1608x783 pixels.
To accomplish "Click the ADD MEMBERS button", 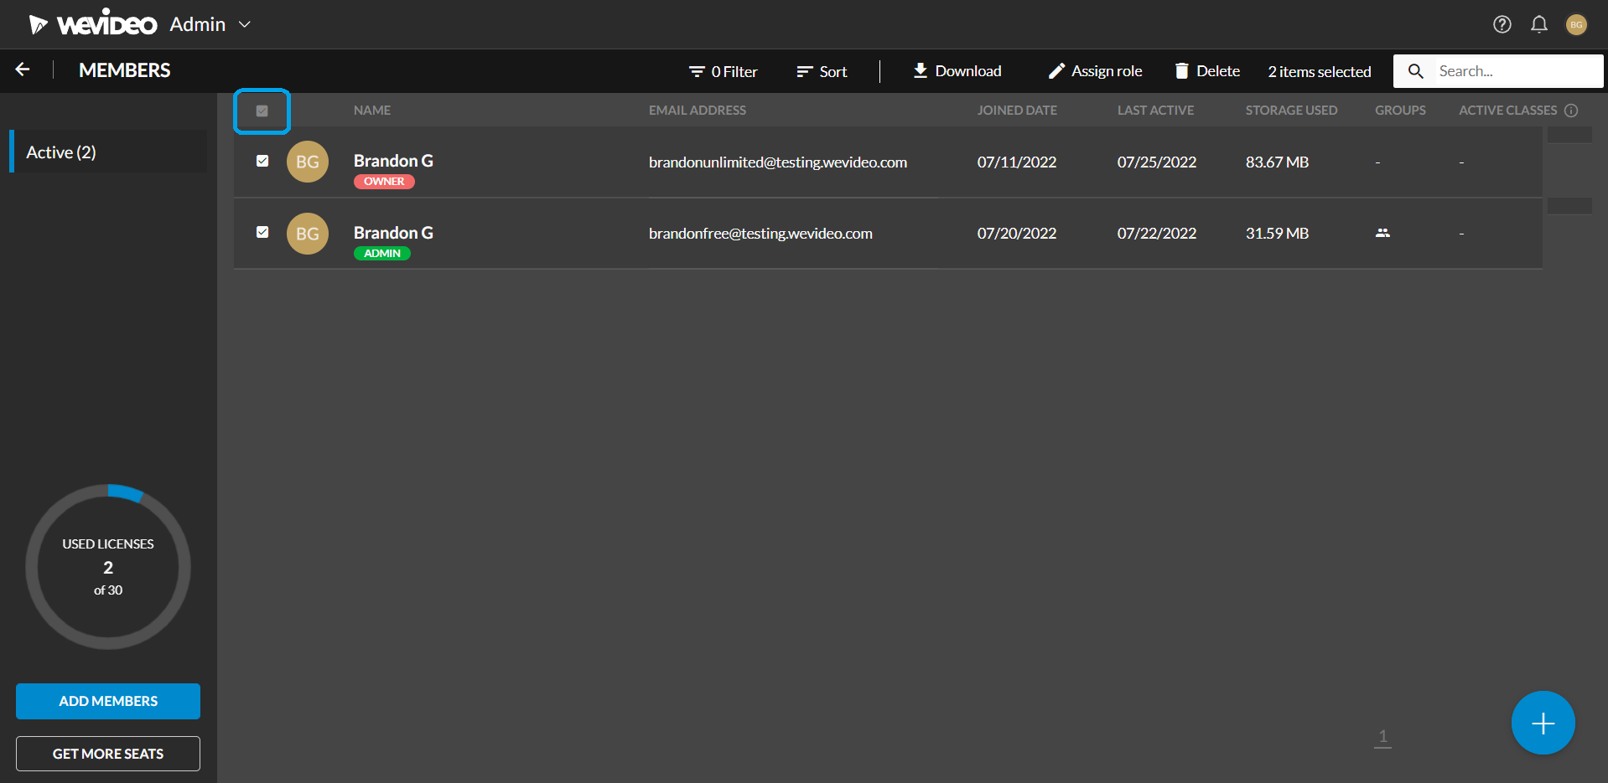I will click(108, 701).
